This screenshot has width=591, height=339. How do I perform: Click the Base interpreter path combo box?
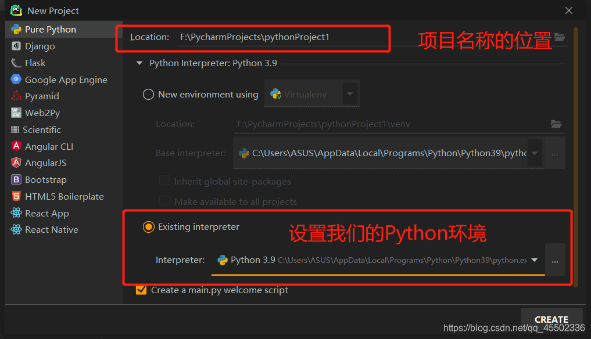[x=388, y=153]
